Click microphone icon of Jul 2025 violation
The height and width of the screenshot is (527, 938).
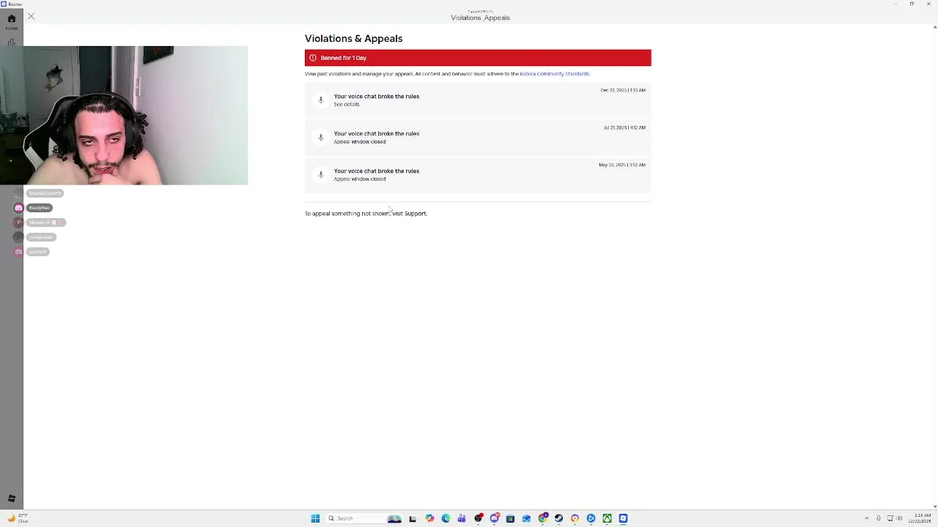click(x=320, y=138)
